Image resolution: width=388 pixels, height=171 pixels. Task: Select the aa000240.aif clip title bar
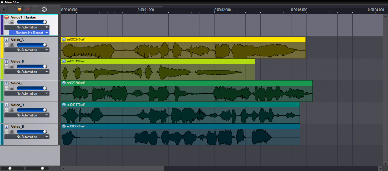pos(183,40)
